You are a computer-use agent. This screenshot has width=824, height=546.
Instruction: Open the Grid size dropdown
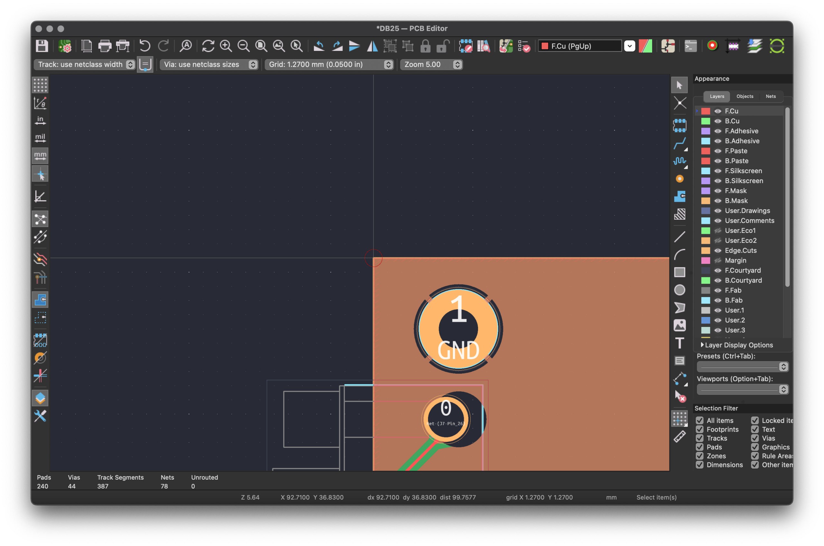[329, 64]
